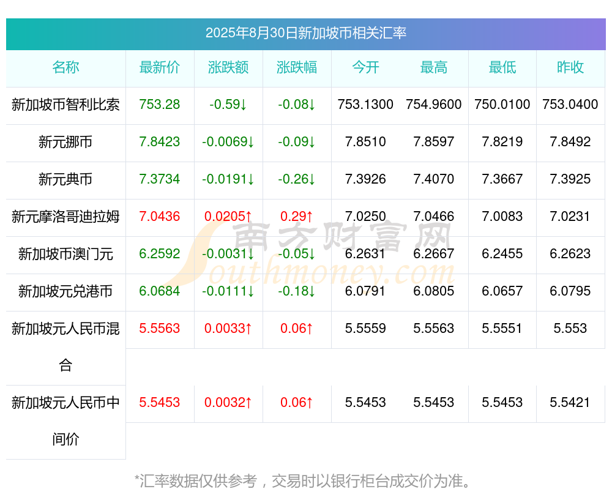This screenshot has height=500, width=612.
Task: Click the latest price 6.2592
Action: [160, 254]
